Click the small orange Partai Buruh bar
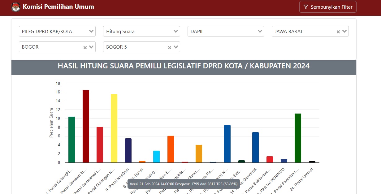Image resolution: width=381 pixels, height=194 pixels. (142, 162)
